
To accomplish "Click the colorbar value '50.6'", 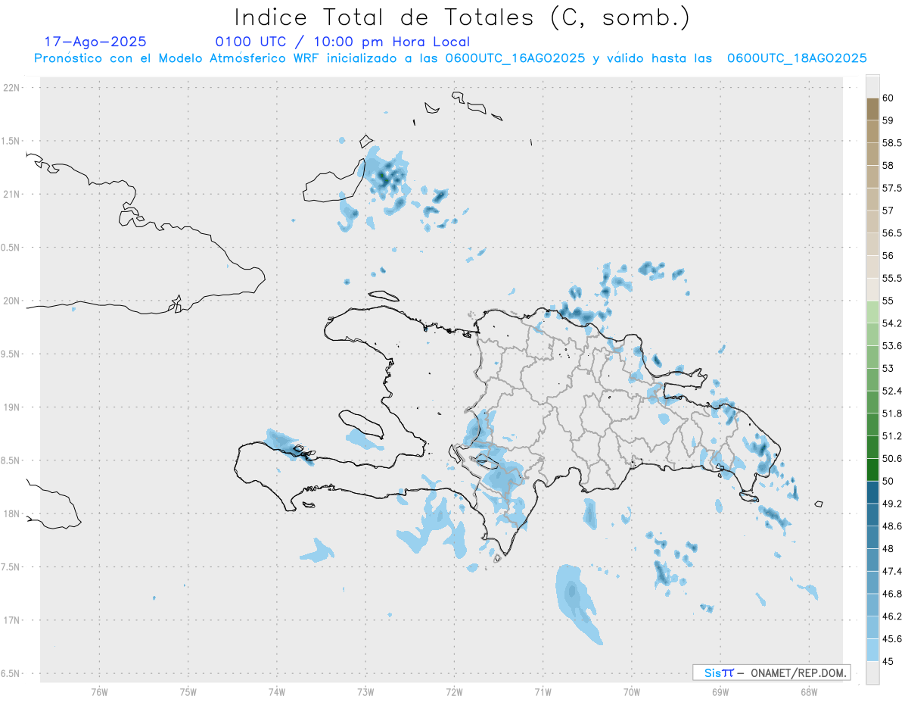I will [x=892, y=458].
